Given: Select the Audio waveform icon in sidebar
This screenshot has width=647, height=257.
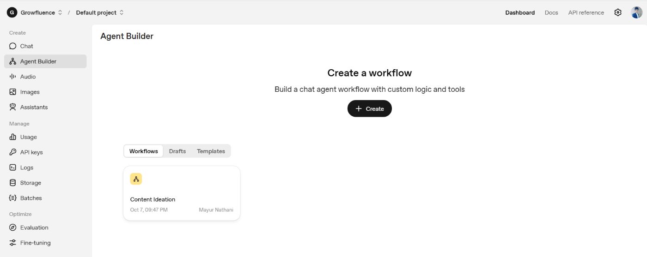Looking at the screenshot, I should [13, 77].
